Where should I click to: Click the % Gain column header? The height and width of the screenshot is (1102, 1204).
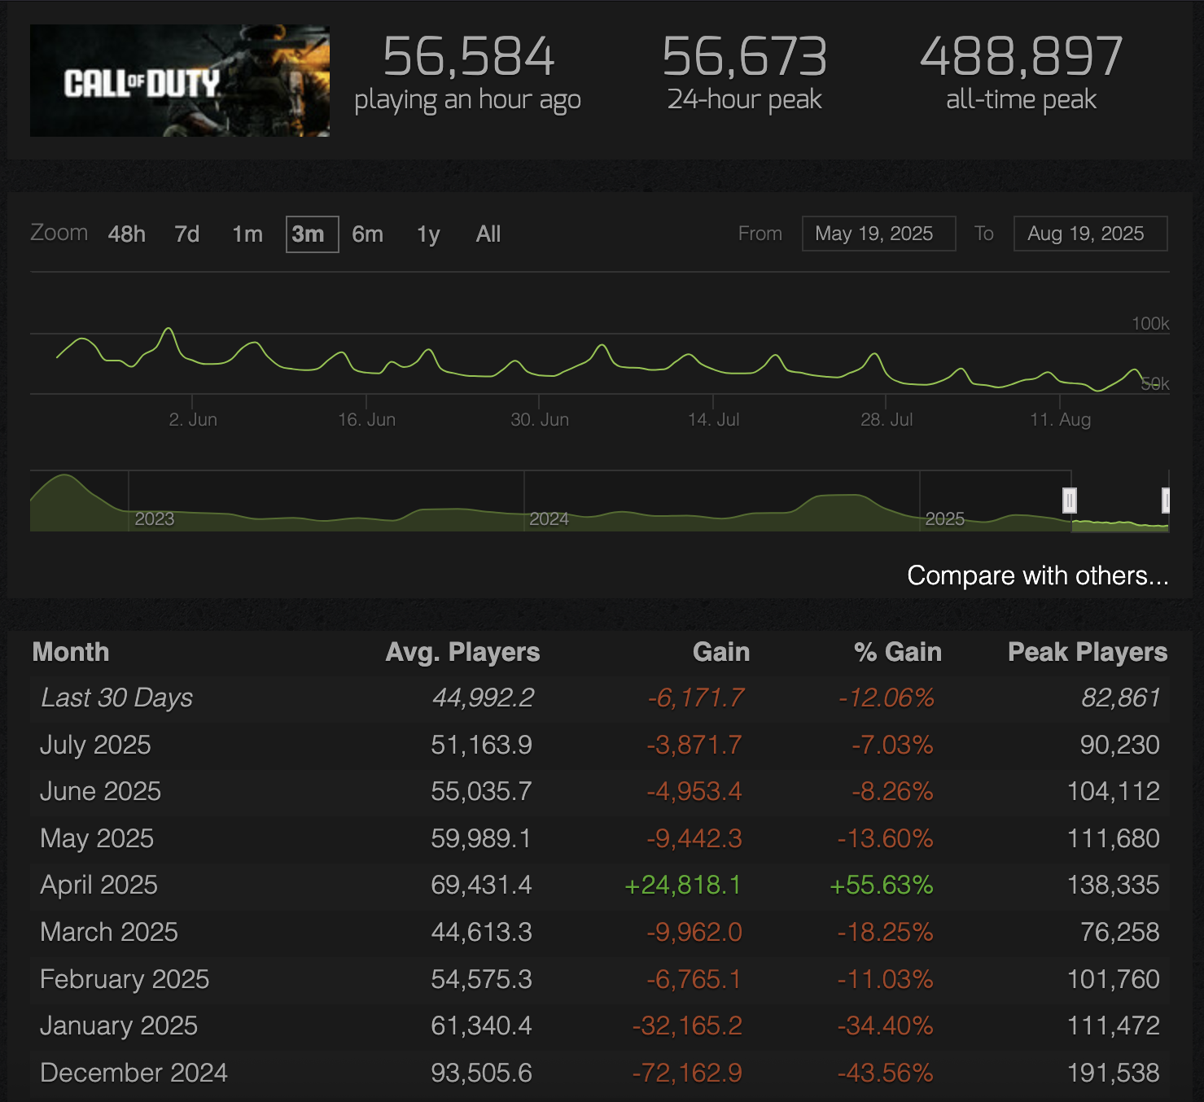click(898, 652)
